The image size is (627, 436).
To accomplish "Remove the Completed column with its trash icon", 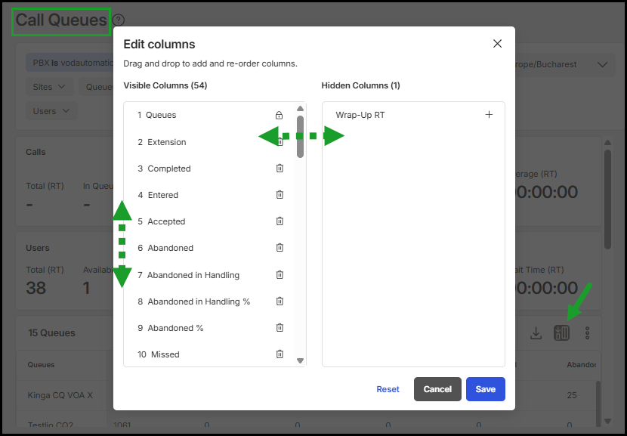I will click(x=280, y=169).
